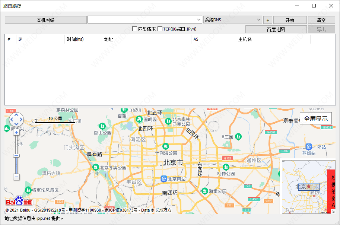Image resolution: width=340 pixels, height=225 pixels.
Task: Click the 全屏显示 fullscreen button
Action: (x=316, y=118)
